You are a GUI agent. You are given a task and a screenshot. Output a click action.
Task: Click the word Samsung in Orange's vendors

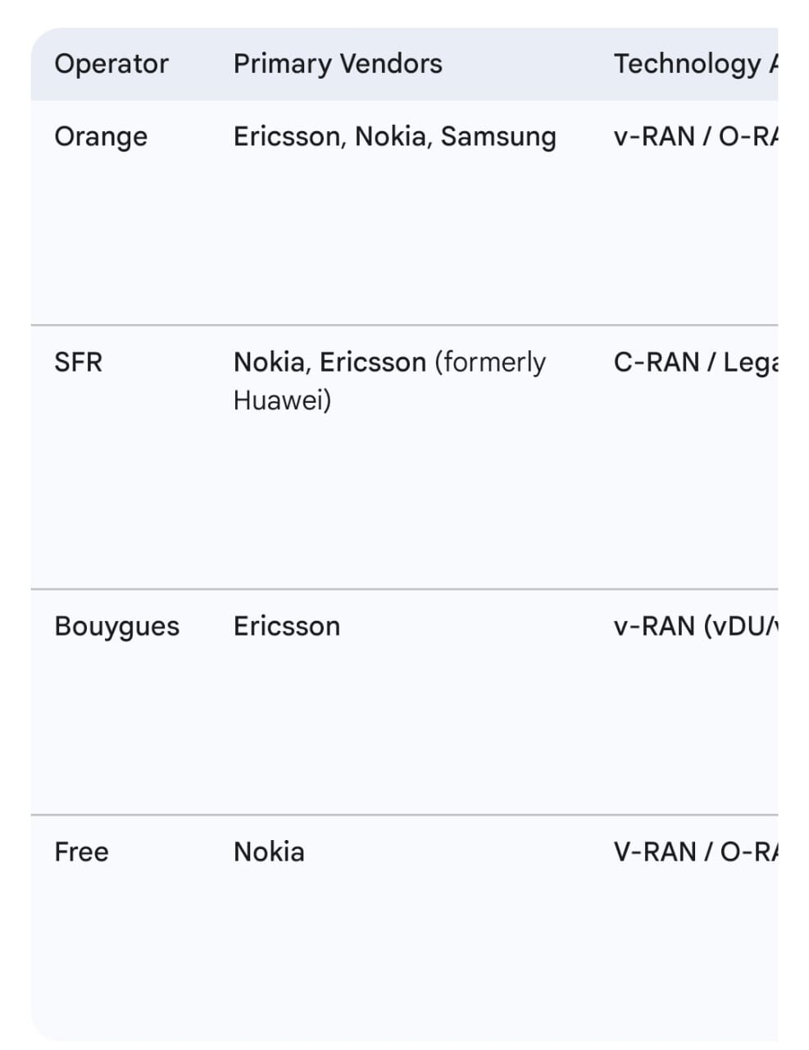click(498, 136)
